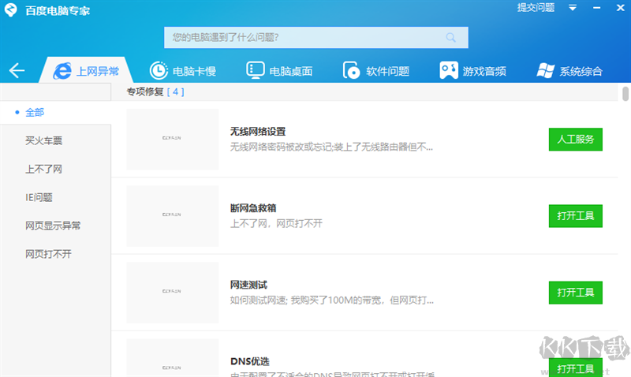Click 打开工具 button for 断网急救箱
Viewport: 631px width, 377px height.
[x=575, y=216]
